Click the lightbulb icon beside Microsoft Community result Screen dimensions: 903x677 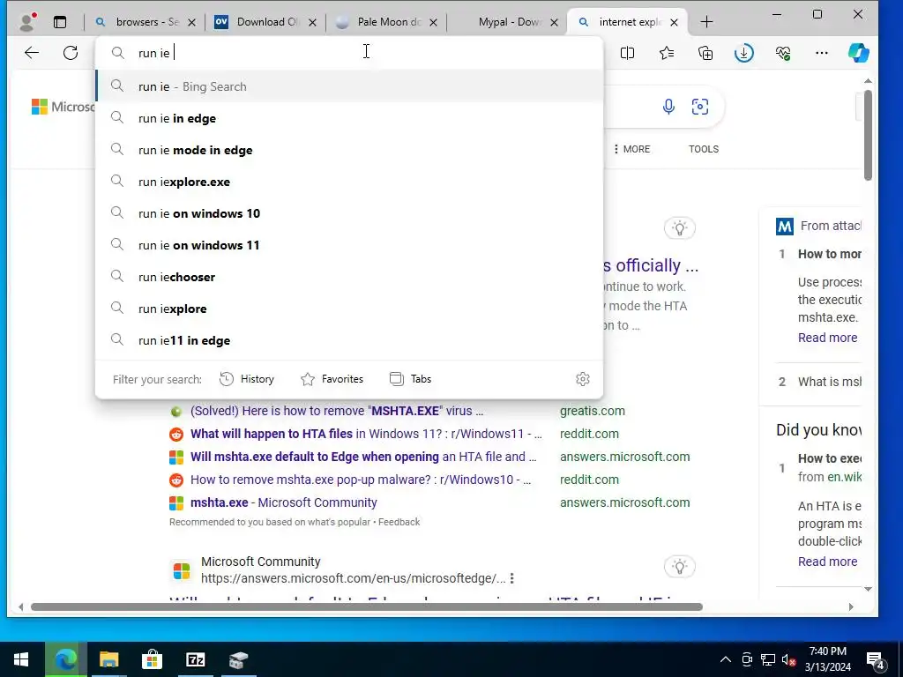(x=680, y=567)
